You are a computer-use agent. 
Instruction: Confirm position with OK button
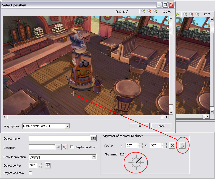[x=139, y=126]
